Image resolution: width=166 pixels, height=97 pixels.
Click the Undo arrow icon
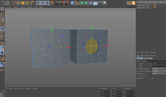coord(3,3)
